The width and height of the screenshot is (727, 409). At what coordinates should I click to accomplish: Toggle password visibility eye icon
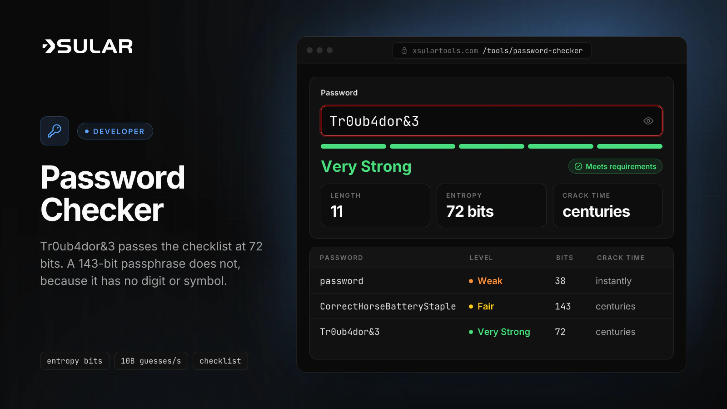click(648, 121)
